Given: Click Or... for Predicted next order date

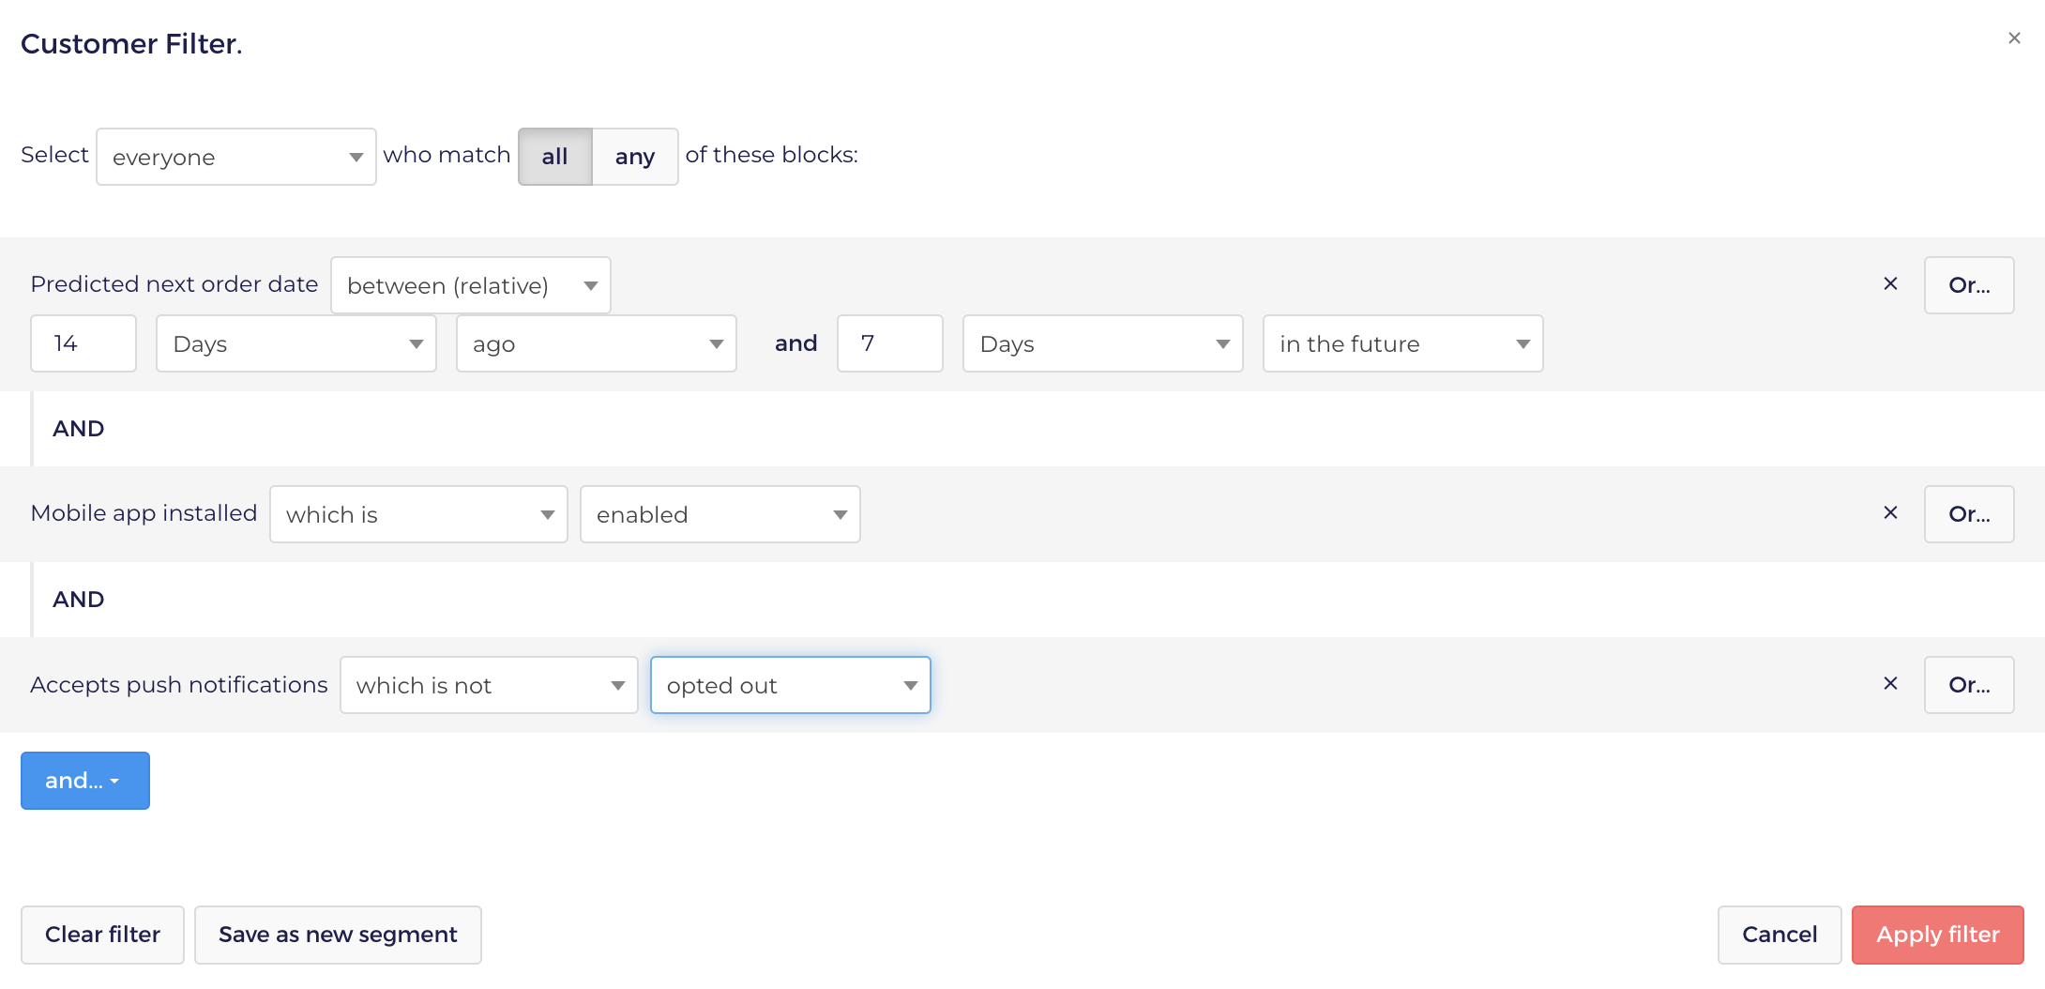Looking at the screenshot, I should point(1969,285).
